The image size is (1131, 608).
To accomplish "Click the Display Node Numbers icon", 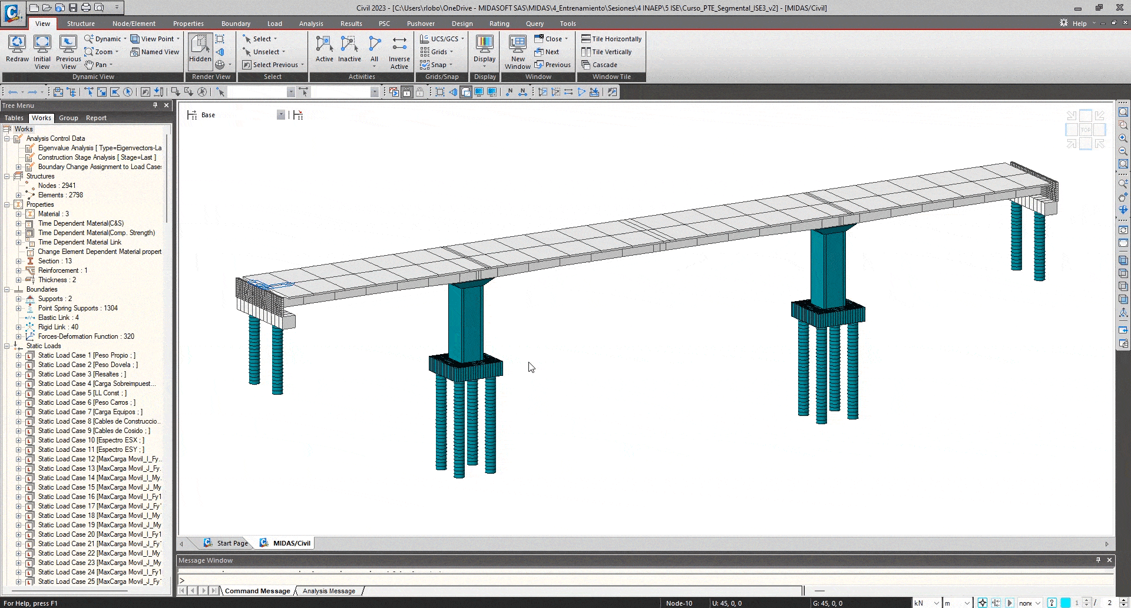I will click(510, 92).
